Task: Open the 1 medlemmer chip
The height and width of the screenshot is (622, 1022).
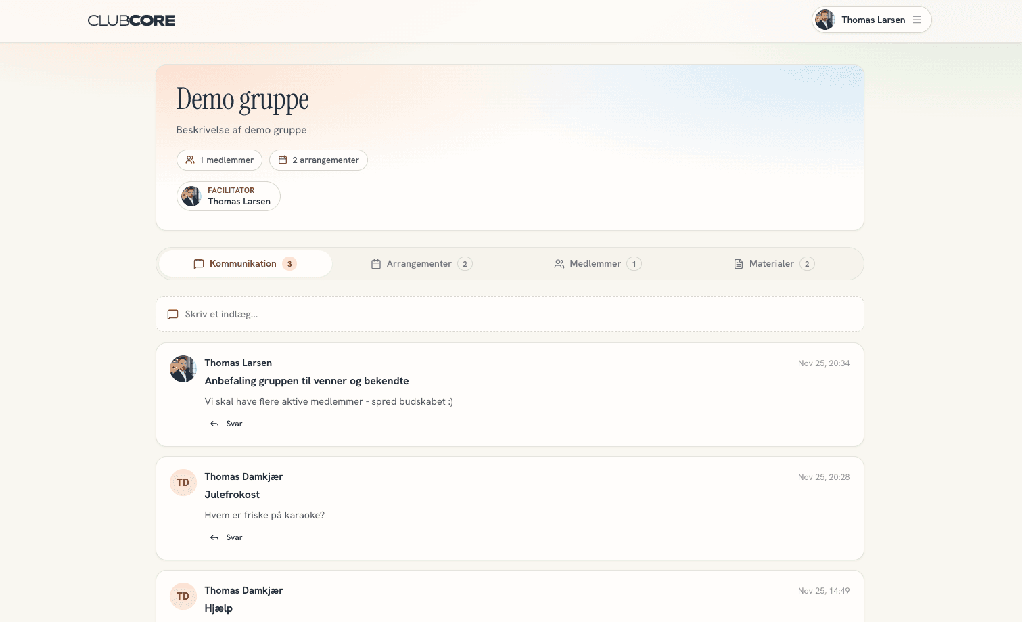Action: [x=219, y=160]
